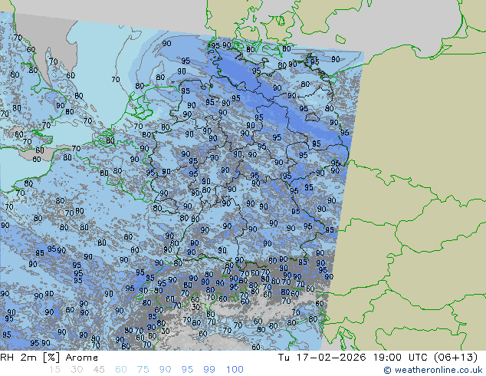Viewport: 486px width, 376px height.
Task: Select the legend value "100"
Action: 235,370
